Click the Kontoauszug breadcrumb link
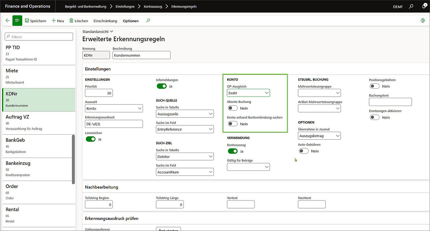This screenshot has width=430, height=231. point(153,6)
